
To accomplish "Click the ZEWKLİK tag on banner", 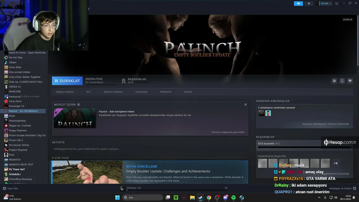I will (348, 20).
